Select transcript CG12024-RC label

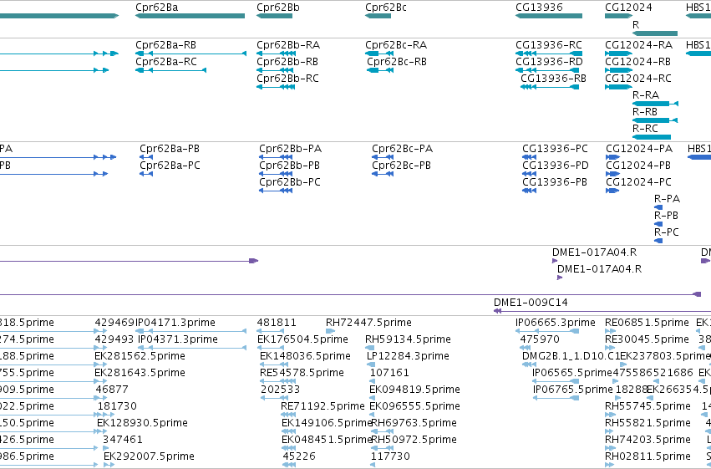pyautogui.click(x=638, y=79)
